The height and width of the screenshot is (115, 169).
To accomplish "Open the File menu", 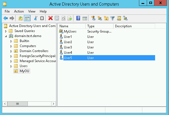I will coord(7,11).
